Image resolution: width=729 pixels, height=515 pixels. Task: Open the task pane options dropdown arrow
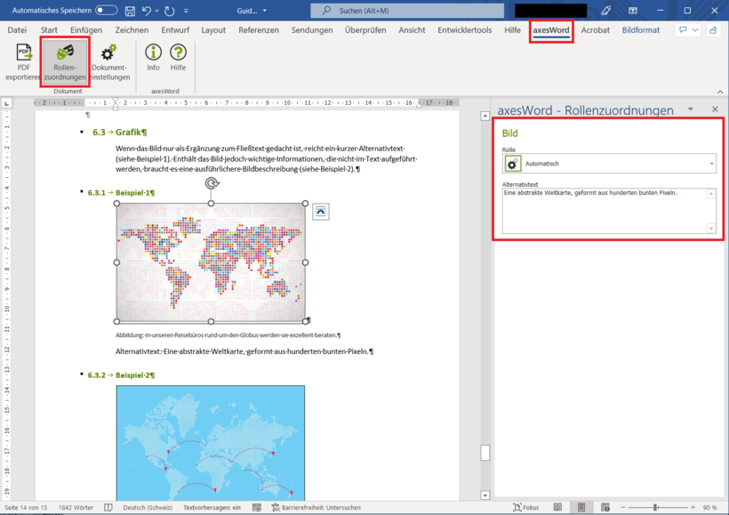691,109
